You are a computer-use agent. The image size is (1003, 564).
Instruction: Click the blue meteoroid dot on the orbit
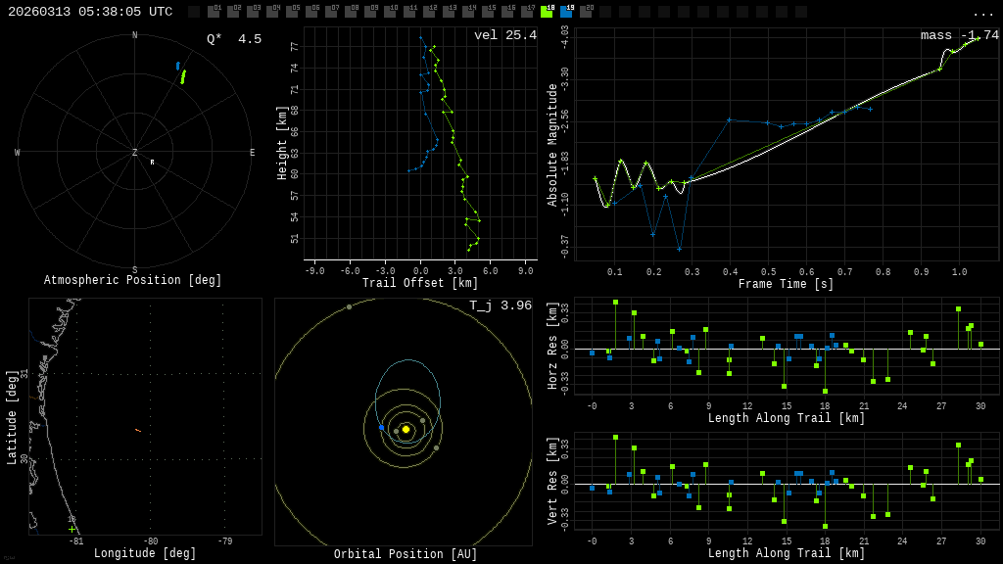coord(382,428)
